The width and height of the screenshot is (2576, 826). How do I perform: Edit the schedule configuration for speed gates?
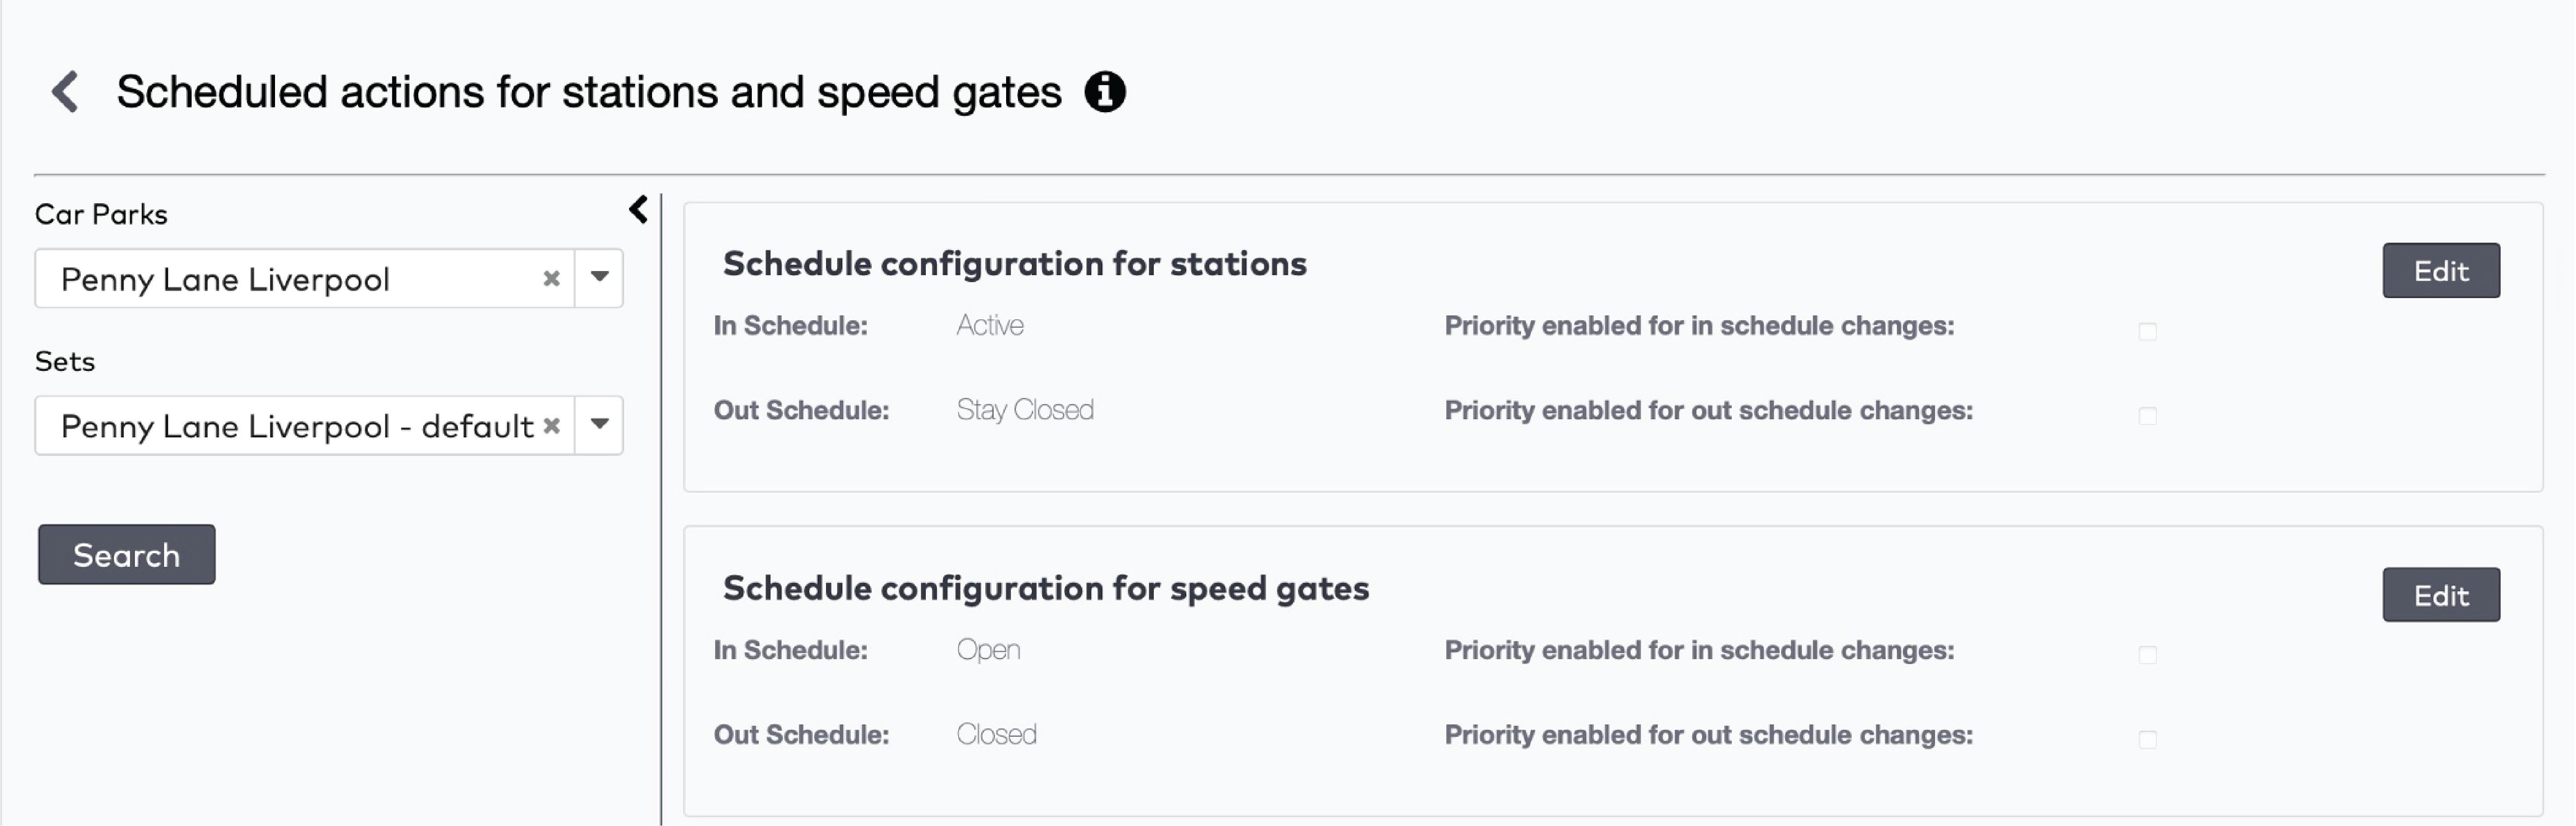click(x=2440, y=595)
